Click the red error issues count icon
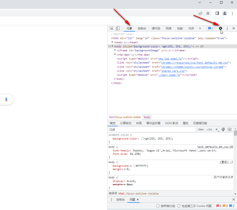 point(218,206)
